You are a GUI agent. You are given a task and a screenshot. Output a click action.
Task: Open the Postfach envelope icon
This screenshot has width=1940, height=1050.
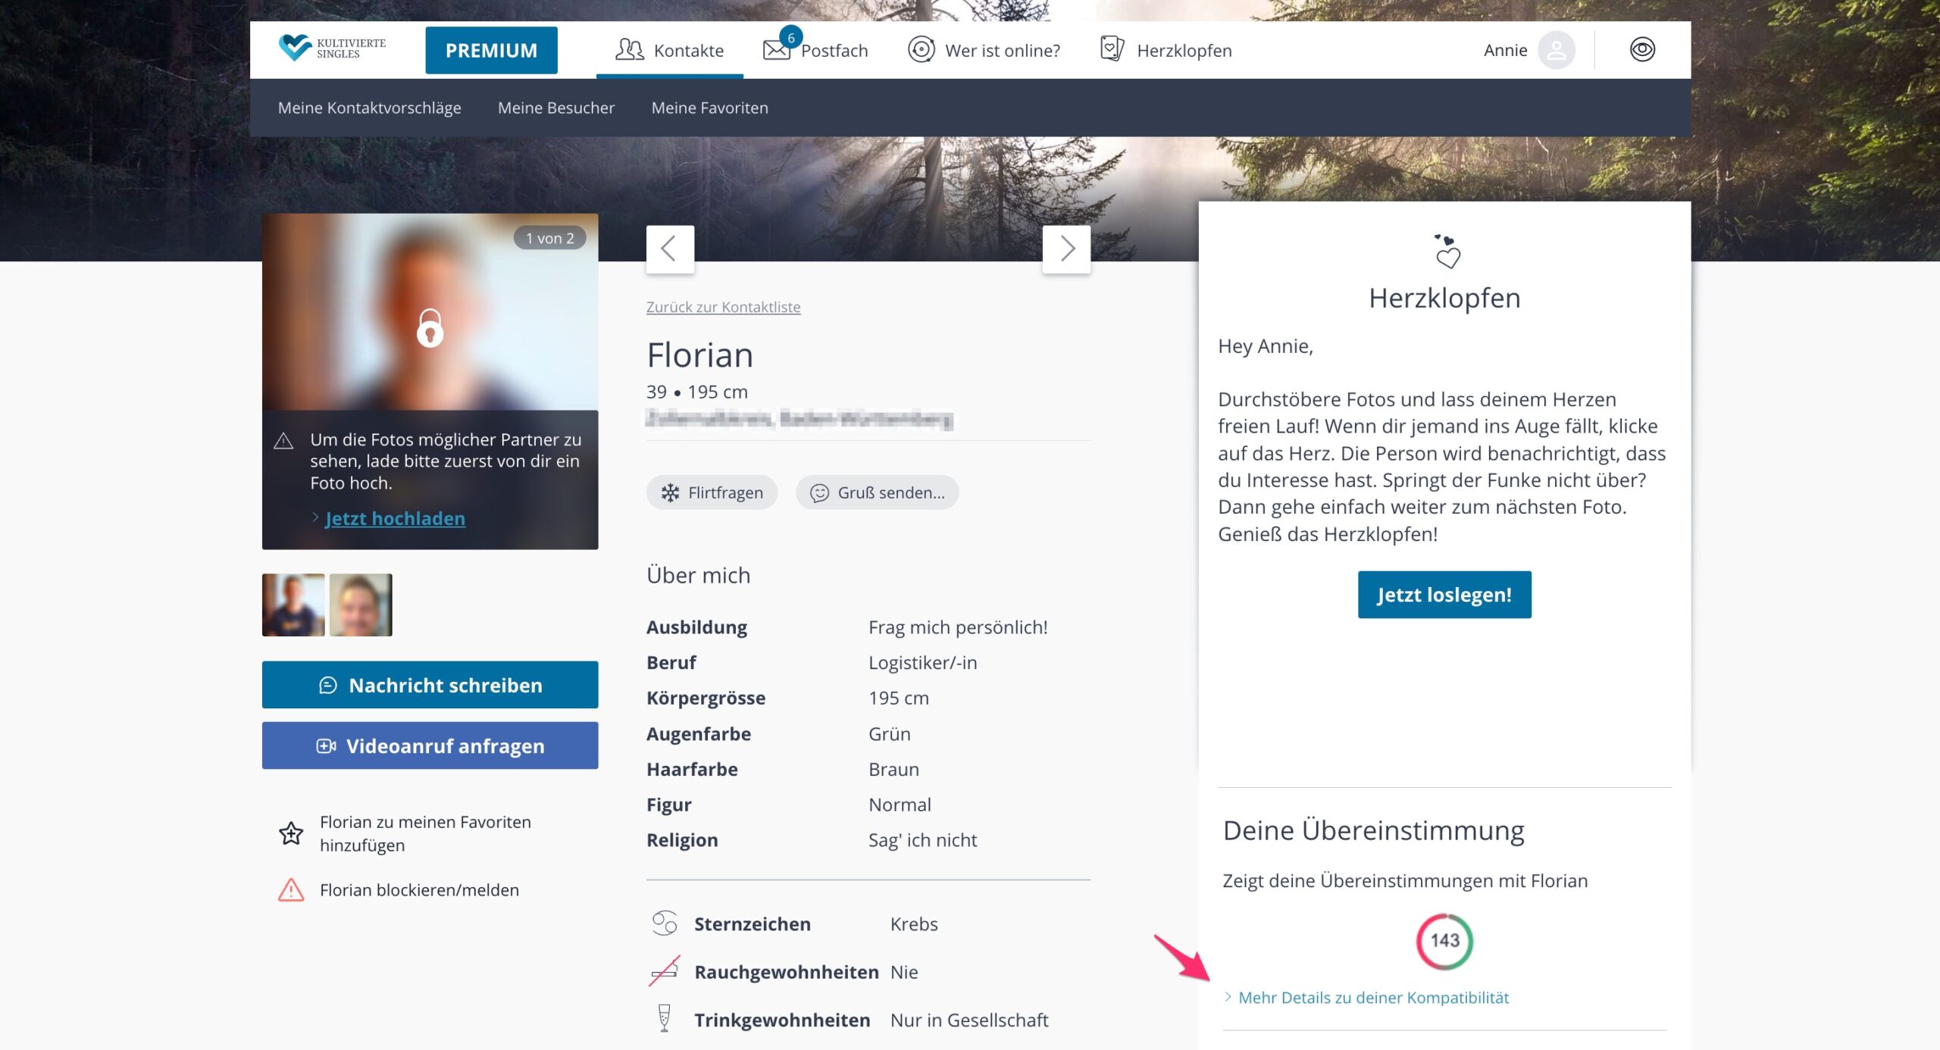coord(776,50)
